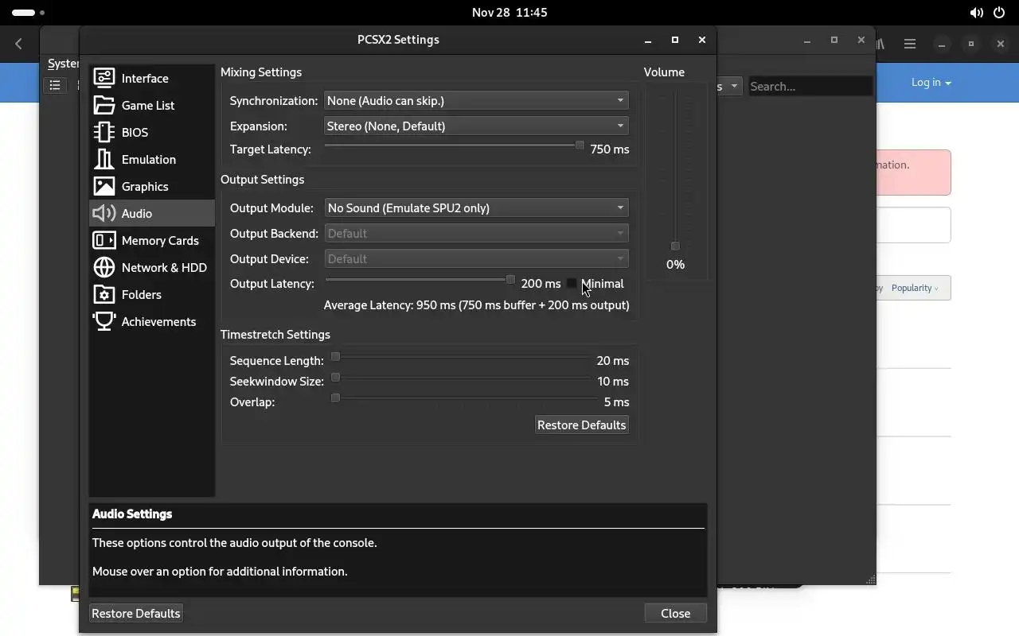Image resolution: width=1019 pixels, height=636 pixels.
Task: Click the Seekwindow Size slider handle
Action: (335, 378)
